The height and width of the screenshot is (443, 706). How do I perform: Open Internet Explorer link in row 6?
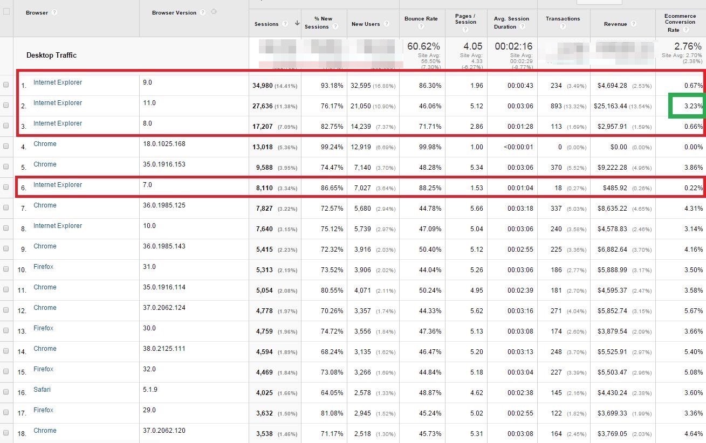(x=58, y=185)
